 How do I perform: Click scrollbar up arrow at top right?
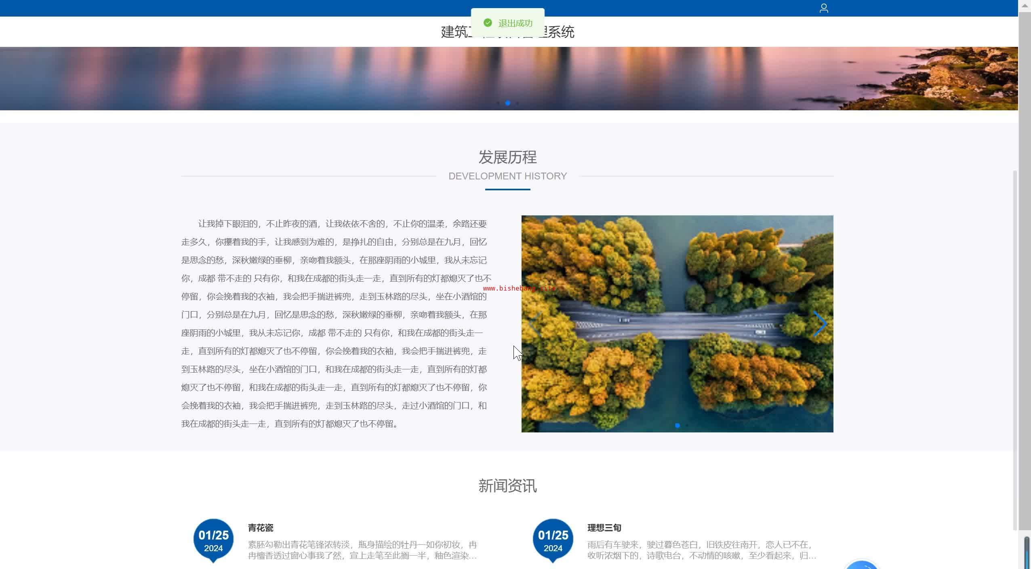point(1024,5)
